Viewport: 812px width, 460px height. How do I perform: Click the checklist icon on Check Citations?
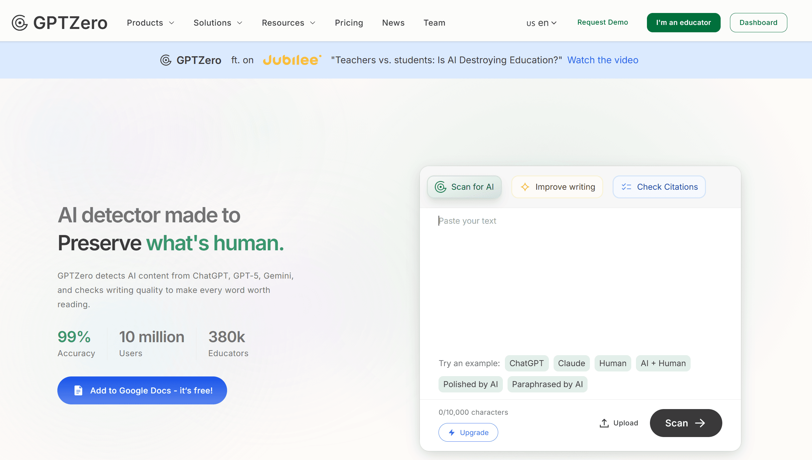[x=626, y=187]
